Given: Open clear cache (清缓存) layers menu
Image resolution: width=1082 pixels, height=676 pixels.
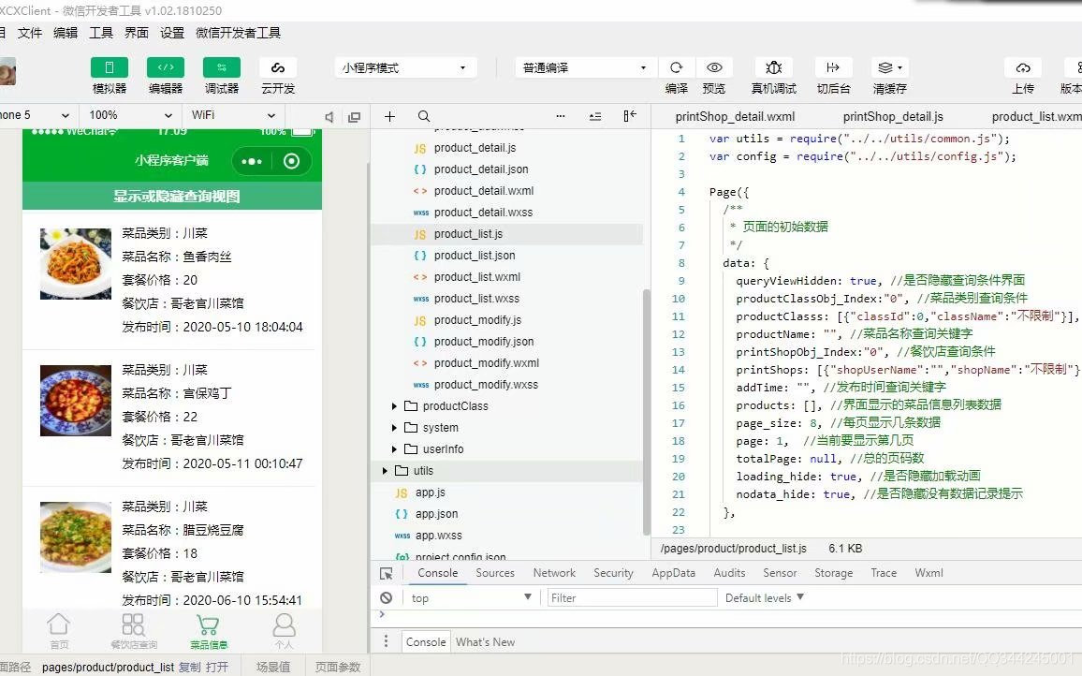Looking at the screenshot, I should (889, 67).
